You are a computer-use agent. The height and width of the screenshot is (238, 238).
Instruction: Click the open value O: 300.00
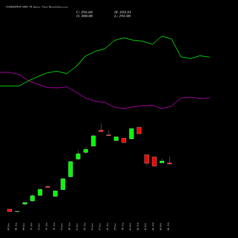[84, 16]
